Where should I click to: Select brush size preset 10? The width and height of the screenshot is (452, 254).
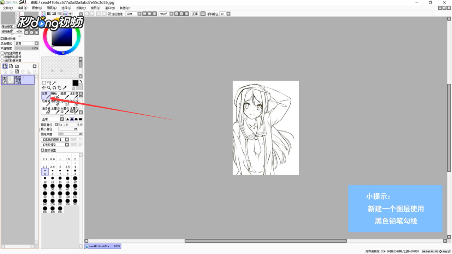[45, 180]
